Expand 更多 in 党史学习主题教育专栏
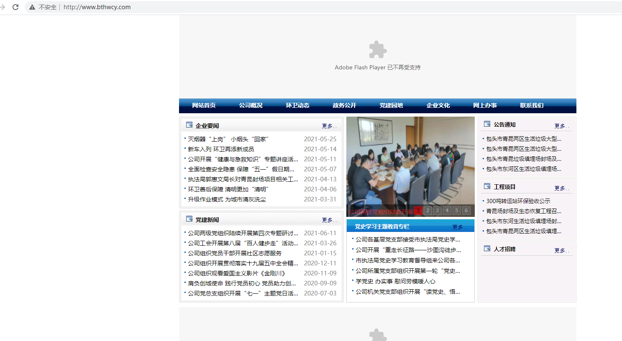 pos(459,227)
